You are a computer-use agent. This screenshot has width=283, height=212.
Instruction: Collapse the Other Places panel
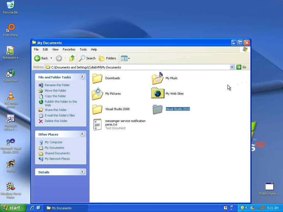[x=82, y=134]
